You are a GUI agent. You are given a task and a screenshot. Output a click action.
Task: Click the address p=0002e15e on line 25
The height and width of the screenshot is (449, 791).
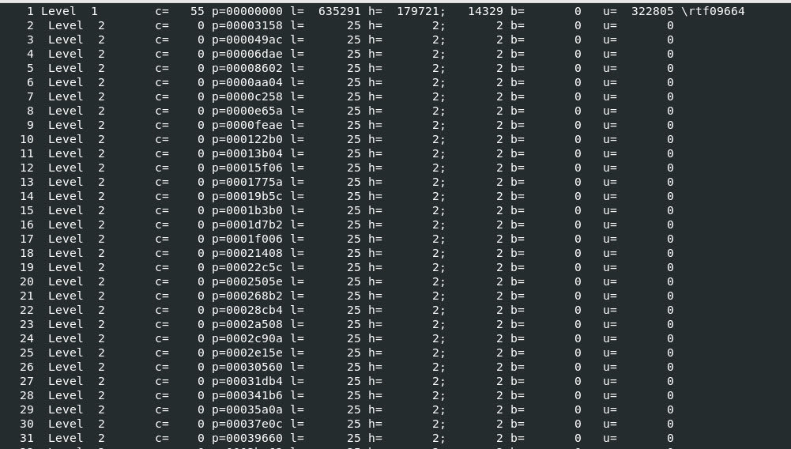pyautogui.click(x=247, y=353)
